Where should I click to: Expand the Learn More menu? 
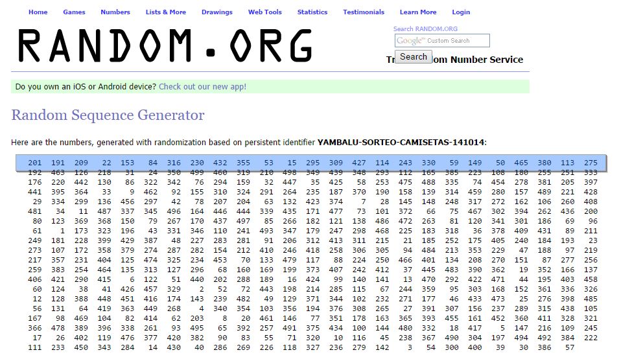tap(418, 12)
